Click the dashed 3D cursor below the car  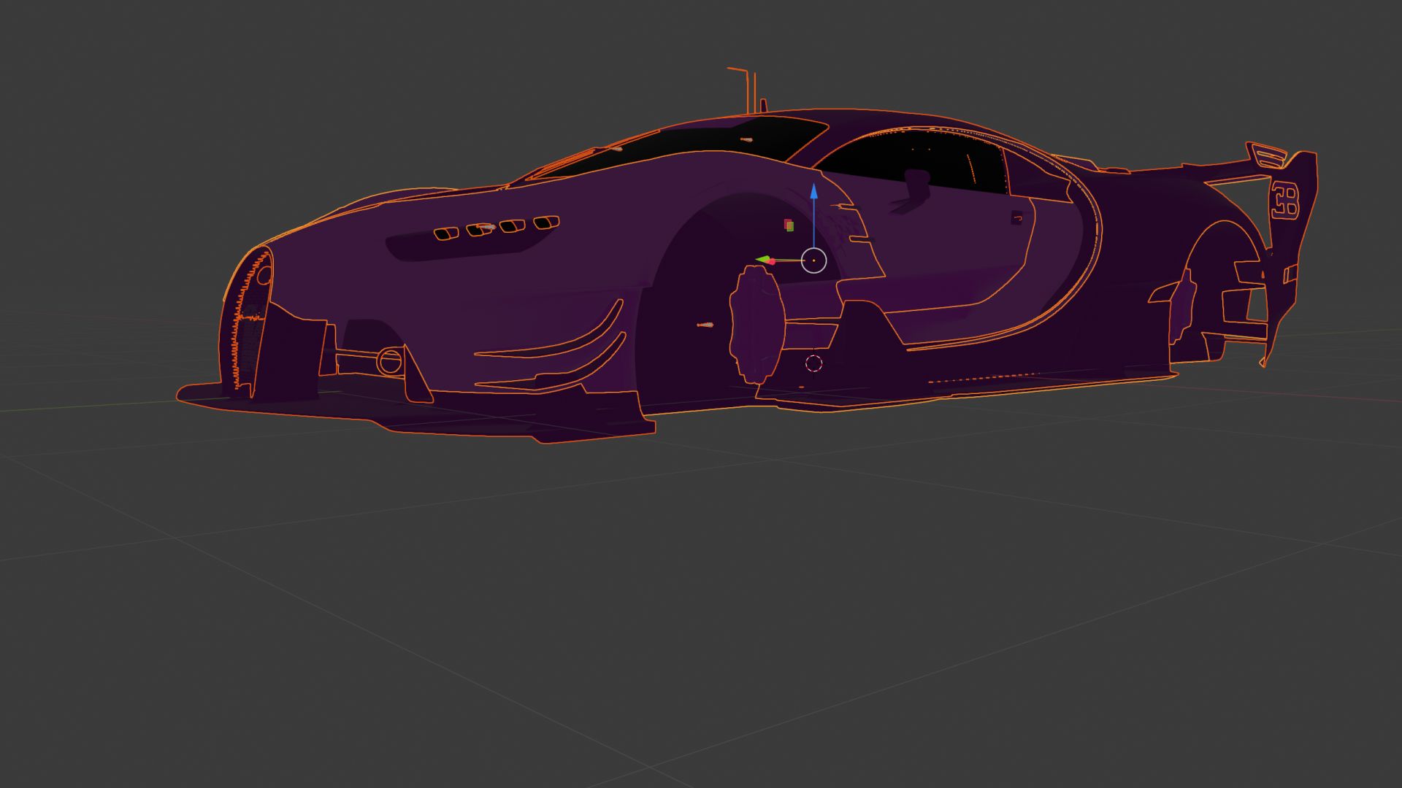click(x=814, y=364)
